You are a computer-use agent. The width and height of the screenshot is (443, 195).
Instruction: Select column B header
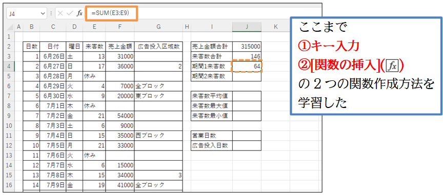click(31, 27)
